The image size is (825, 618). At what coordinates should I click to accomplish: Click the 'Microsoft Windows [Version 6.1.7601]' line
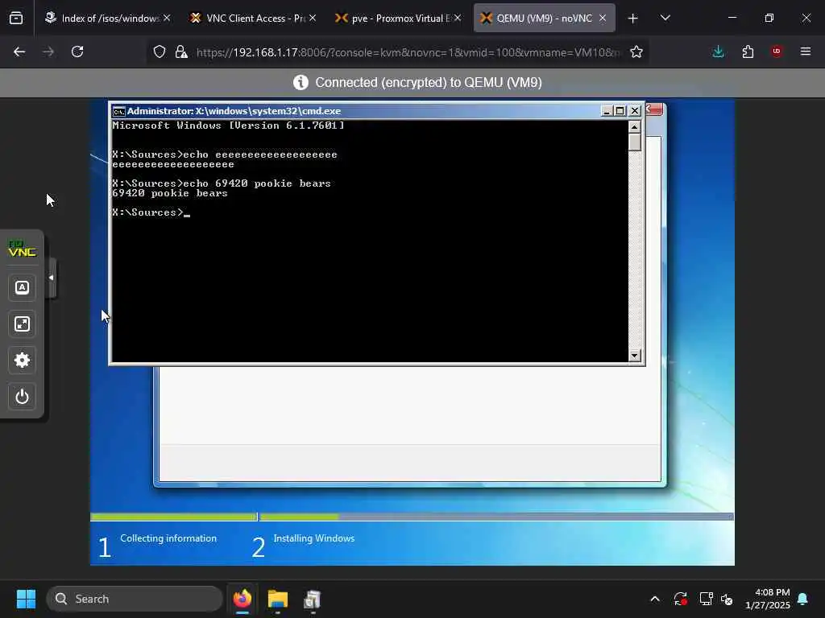228,126
